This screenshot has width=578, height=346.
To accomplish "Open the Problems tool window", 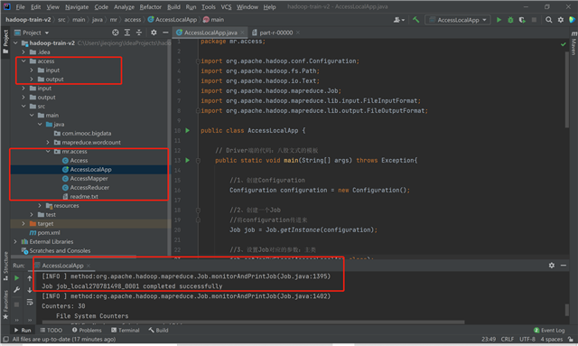I will (x=87, y=330).
